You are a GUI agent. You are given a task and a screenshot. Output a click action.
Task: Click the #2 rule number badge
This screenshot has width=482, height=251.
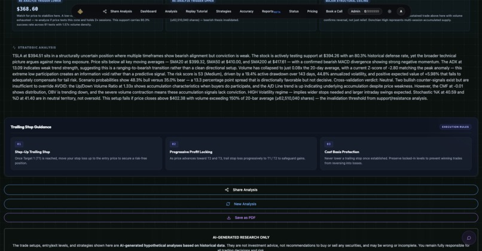[x=173, y=144]
